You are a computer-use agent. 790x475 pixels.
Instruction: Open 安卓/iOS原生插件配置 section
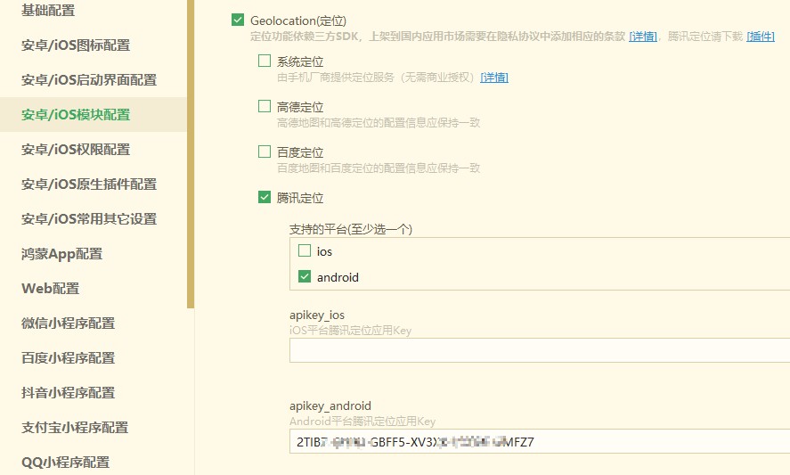coord(89,184)
